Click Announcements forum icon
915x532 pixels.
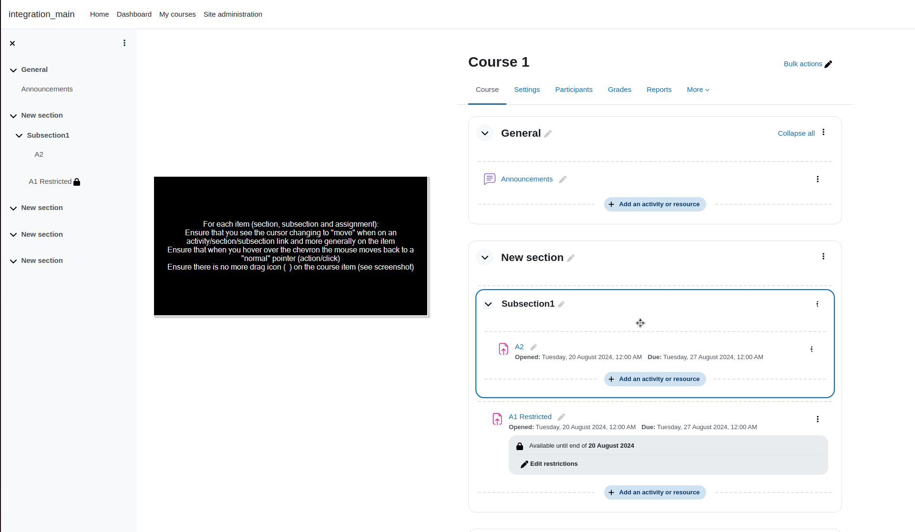tap(489, 179)
